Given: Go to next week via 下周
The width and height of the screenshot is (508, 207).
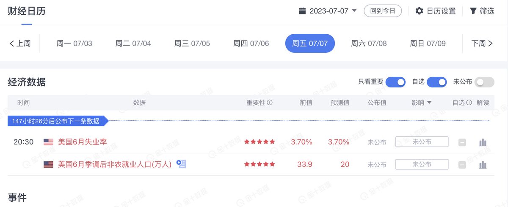Looking at the screenshot, I should click(482, 44).
